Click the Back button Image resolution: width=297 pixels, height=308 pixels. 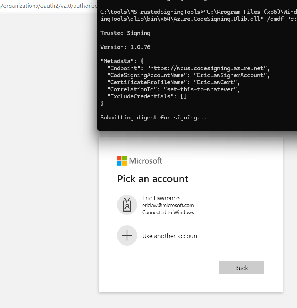point(242,267)
